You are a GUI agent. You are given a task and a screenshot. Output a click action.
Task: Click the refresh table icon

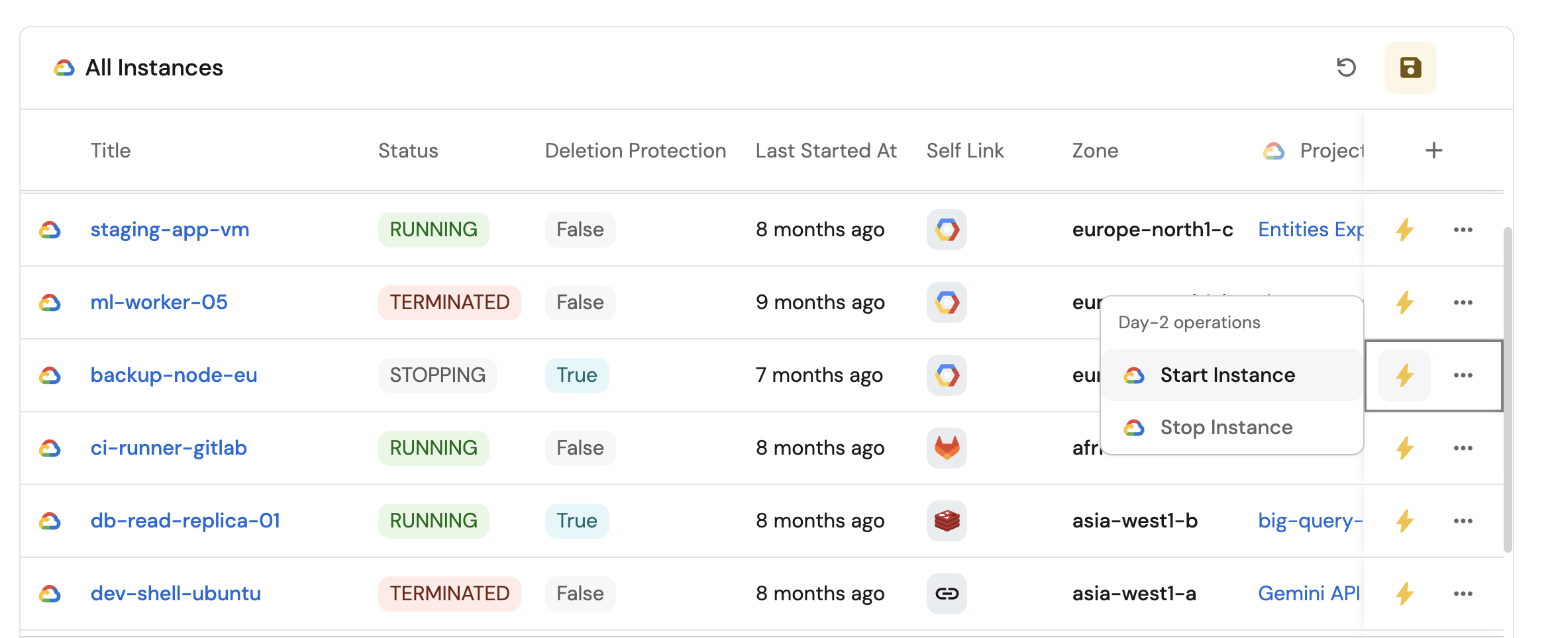pyautogui.click(x=1346, y=68)
